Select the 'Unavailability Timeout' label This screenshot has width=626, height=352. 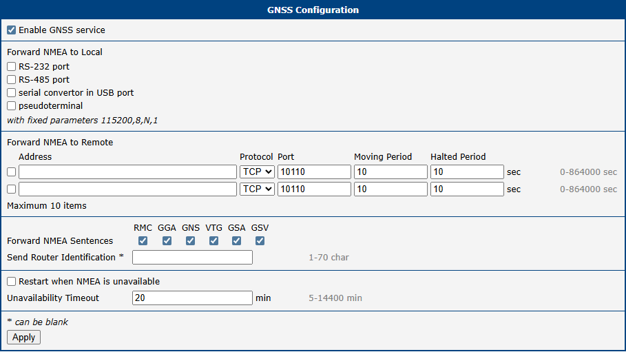[53, 298]
